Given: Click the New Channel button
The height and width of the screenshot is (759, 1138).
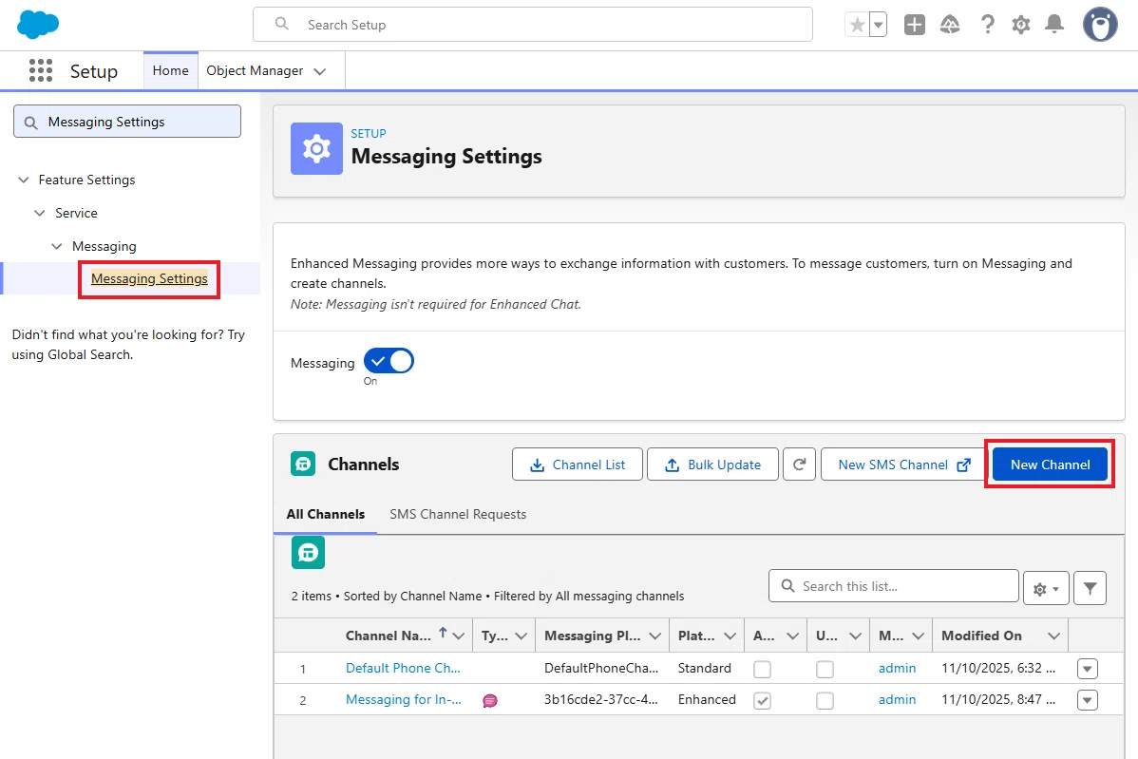Looking at the screenshot, I should [x=1051, y=465].
